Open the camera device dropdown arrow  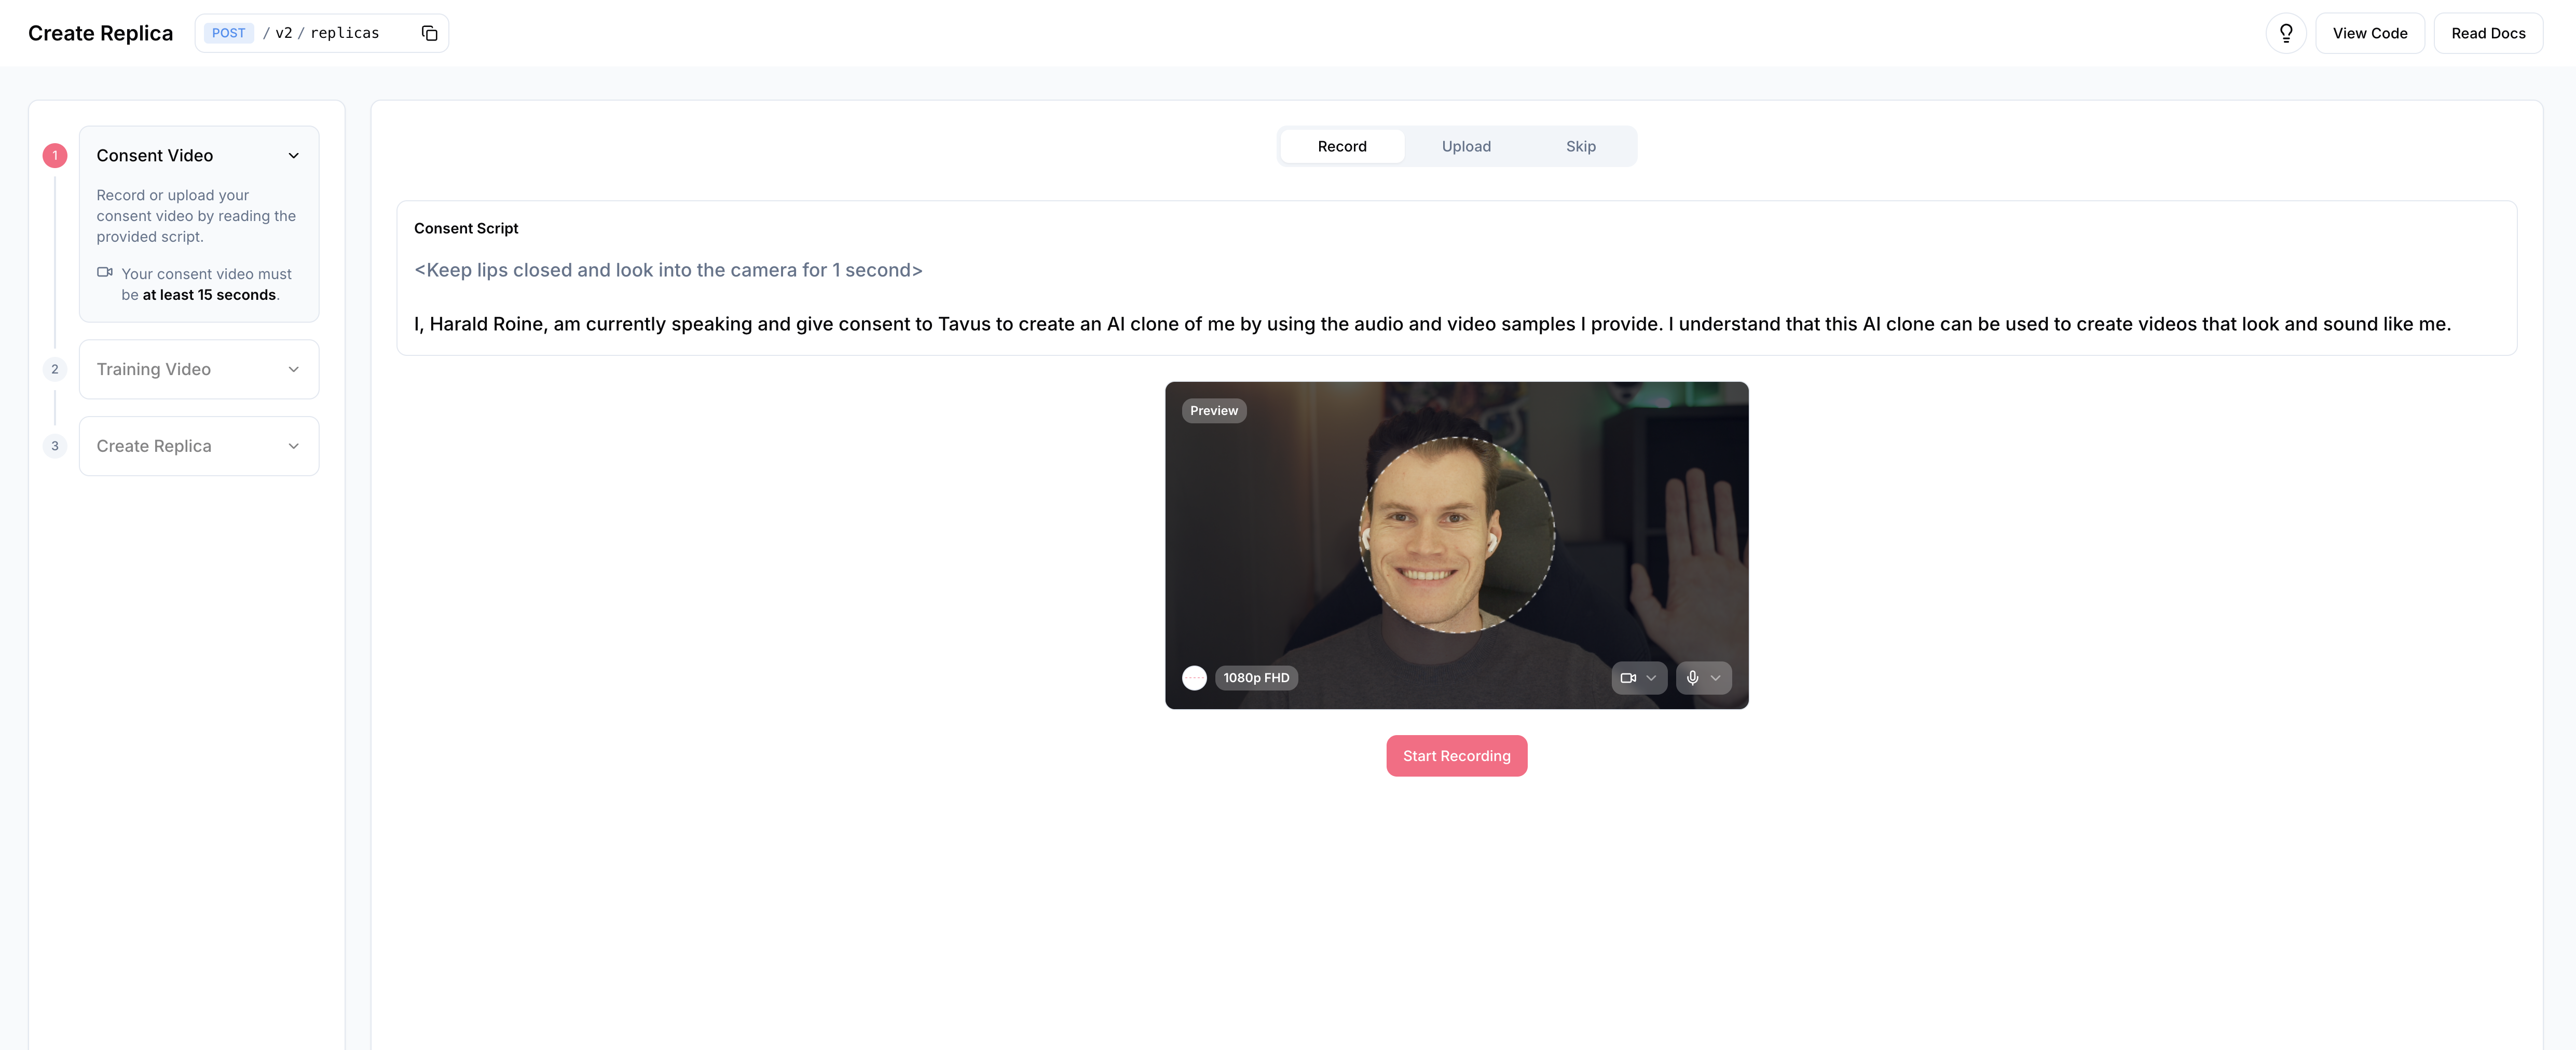click(1651, 678)
